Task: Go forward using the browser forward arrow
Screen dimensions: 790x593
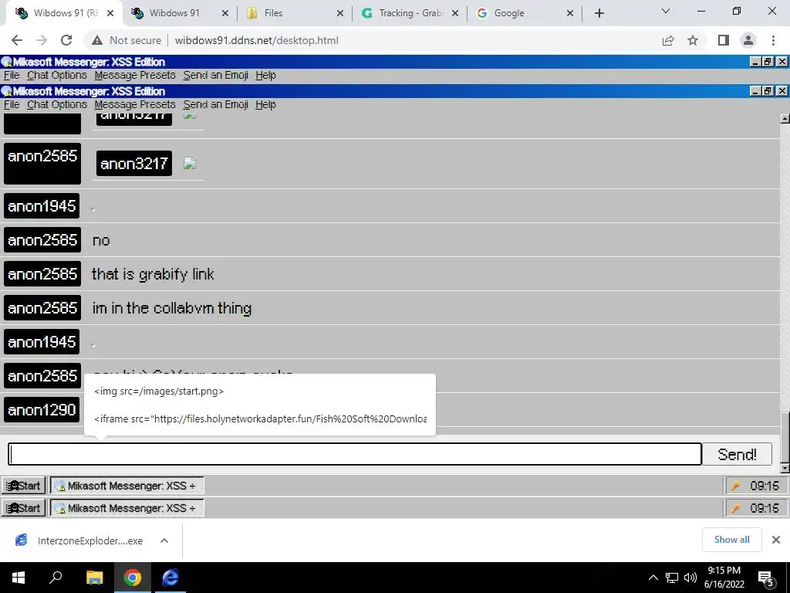Action: coord(42,40)
